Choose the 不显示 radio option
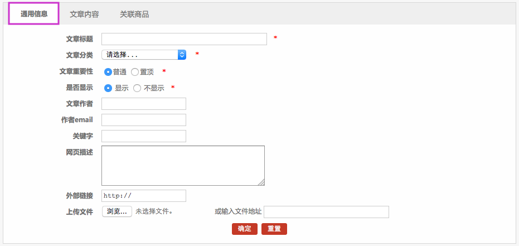 pyautogui.click(x=137, y=88)
